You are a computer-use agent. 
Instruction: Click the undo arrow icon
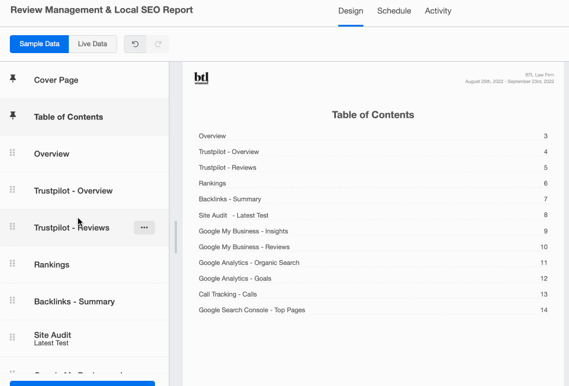point(135,44)
